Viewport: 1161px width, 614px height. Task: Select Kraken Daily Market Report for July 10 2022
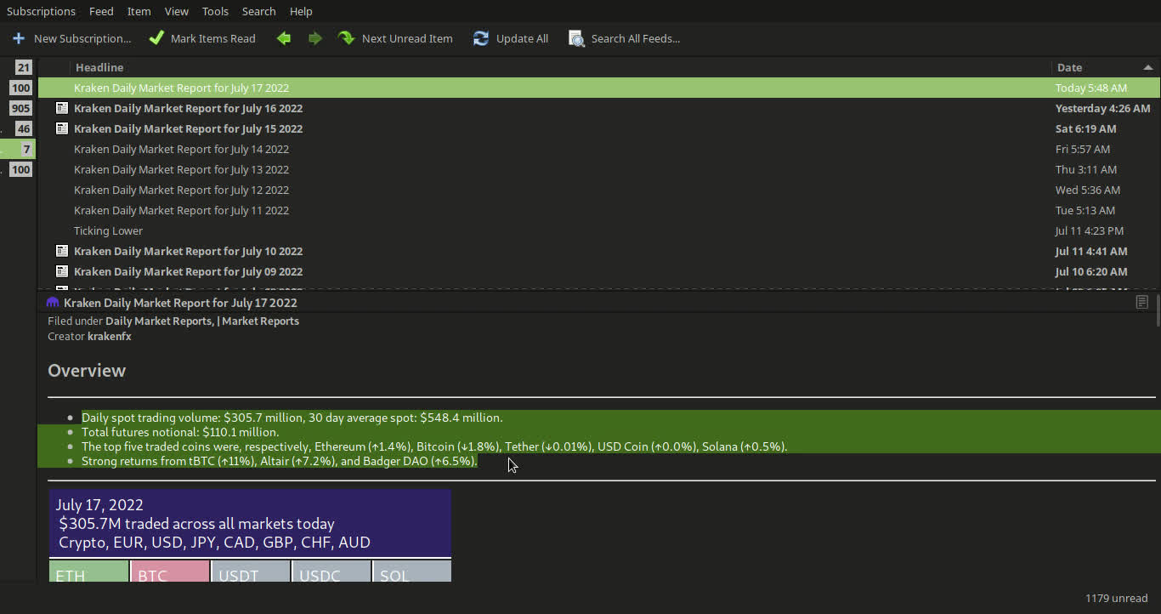pos(598,251)
